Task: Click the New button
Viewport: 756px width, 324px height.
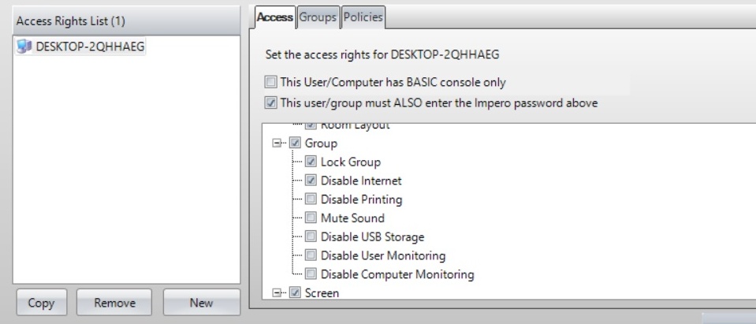Action: click(201, 302)
